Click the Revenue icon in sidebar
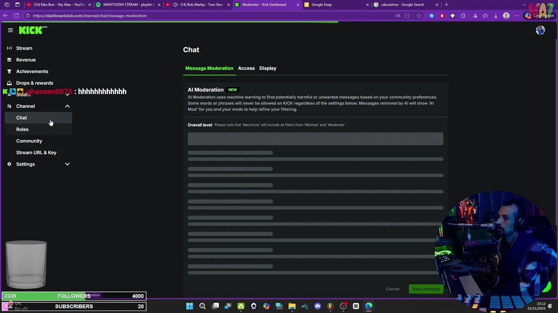This screenshot has width=558, height=313. point(9,60)
